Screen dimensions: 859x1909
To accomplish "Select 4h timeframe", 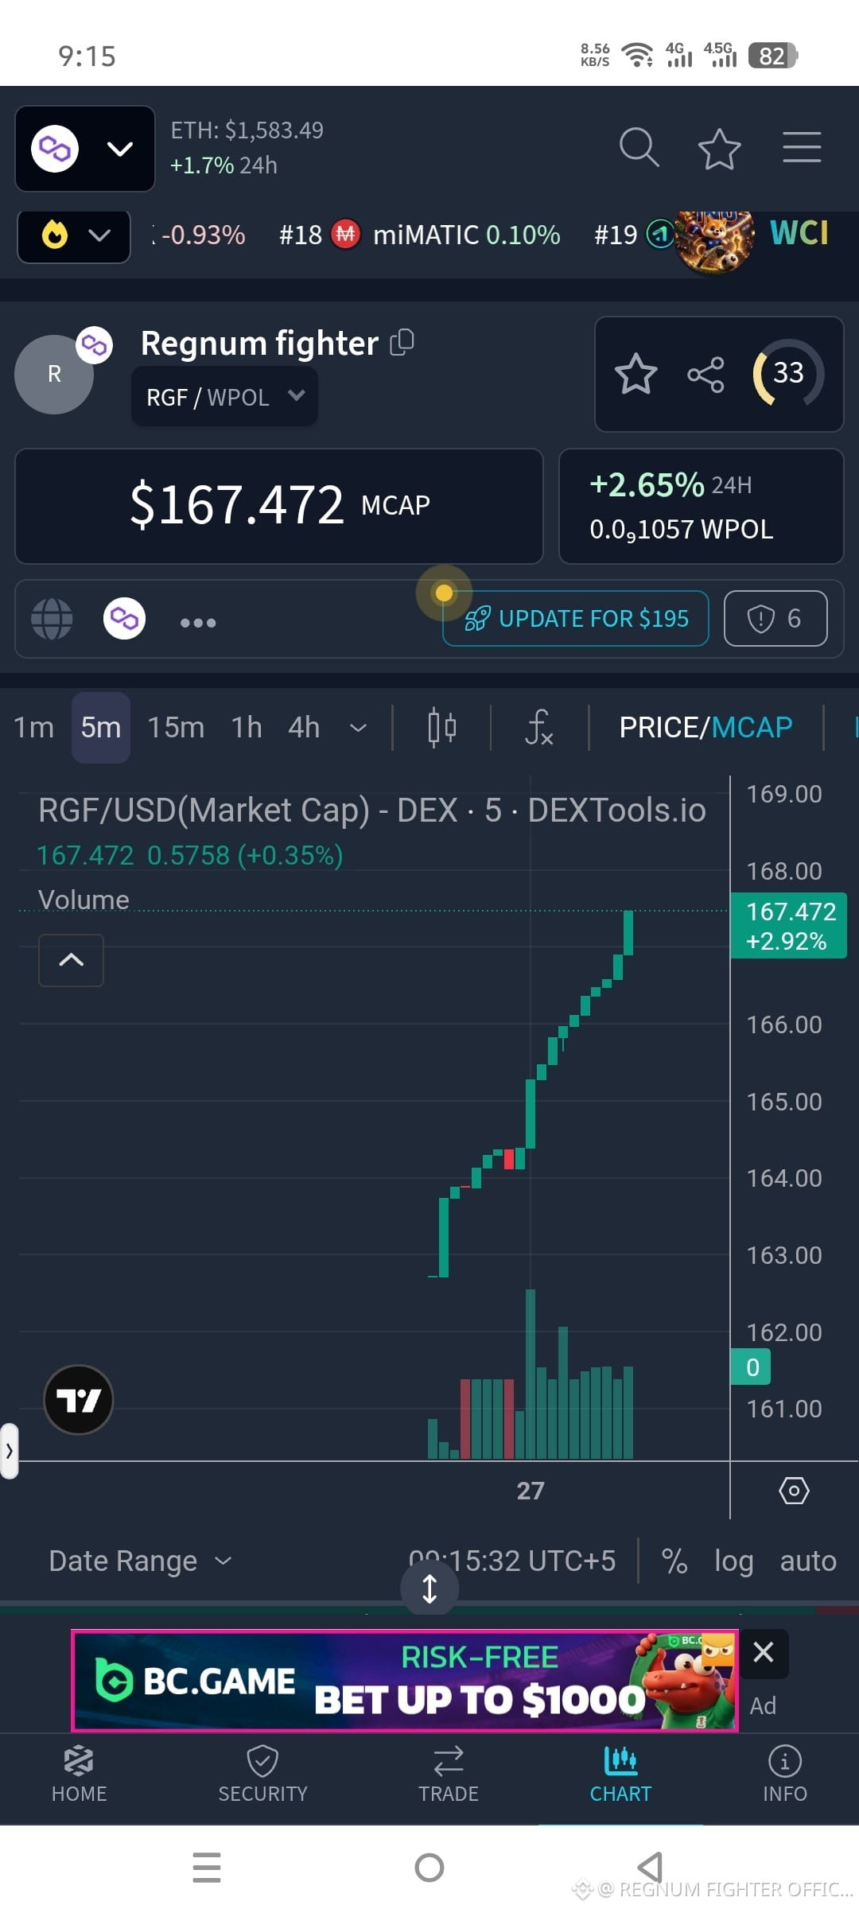I will (304, 727).
